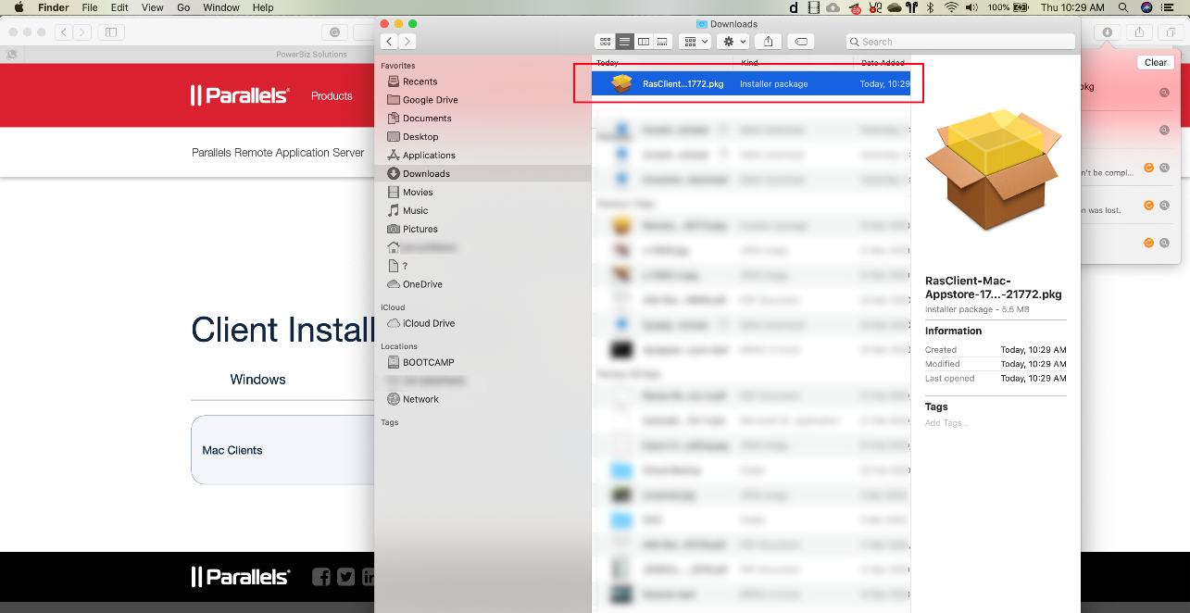Open the WhatsApp pinned tab in Safari
The image size is (1190, 613).
11,55
